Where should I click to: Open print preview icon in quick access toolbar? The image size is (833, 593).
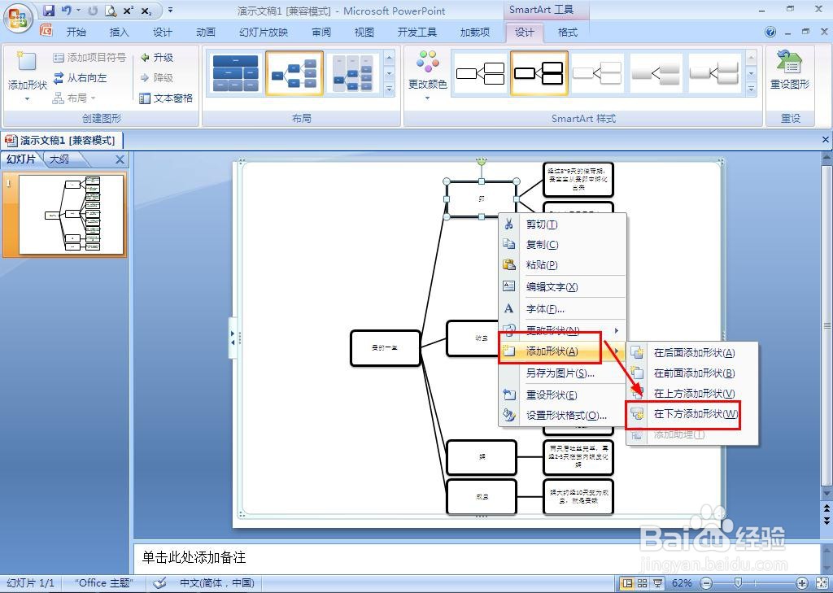[x=111, y=10]
